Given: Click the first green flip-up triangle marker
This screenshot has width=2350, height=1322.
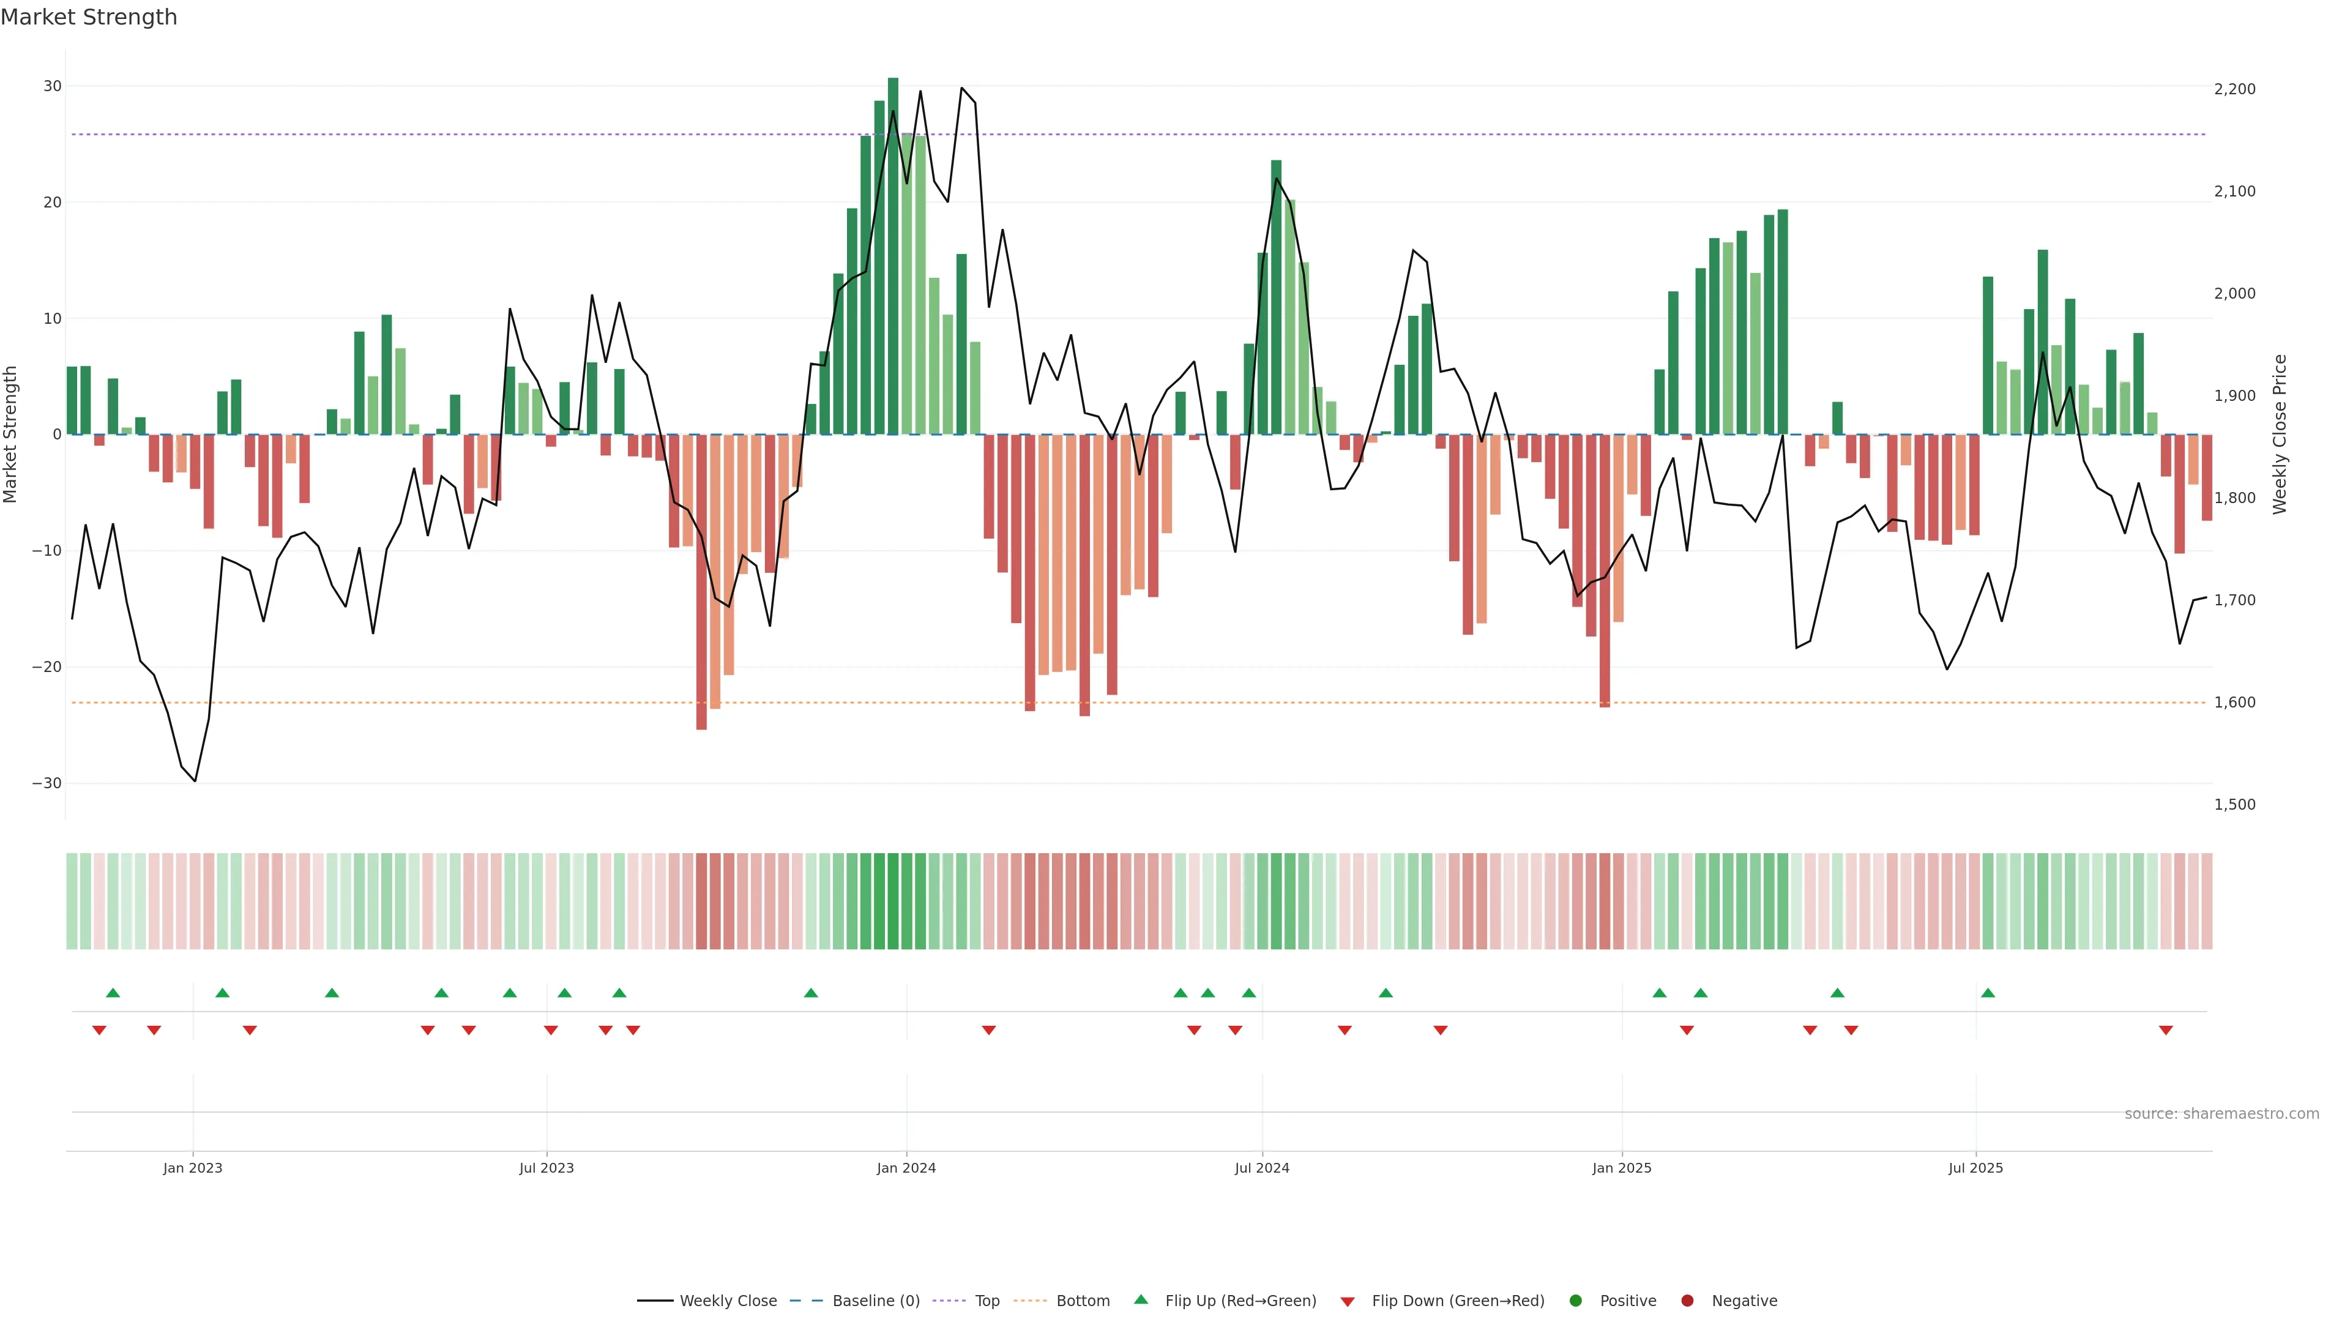Looking at the screenshot, I should (113, 993).
